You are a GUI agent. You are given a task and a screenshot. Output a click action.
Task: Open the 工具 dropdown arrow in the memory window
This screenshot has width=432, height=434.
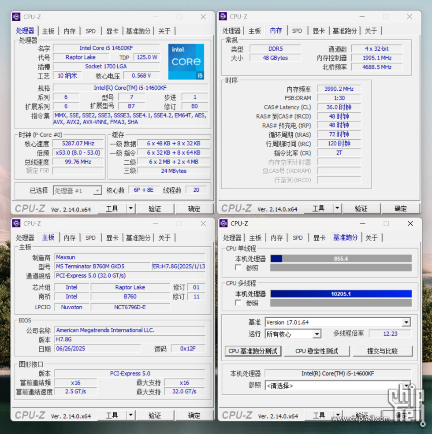click(x=337, y=208)
